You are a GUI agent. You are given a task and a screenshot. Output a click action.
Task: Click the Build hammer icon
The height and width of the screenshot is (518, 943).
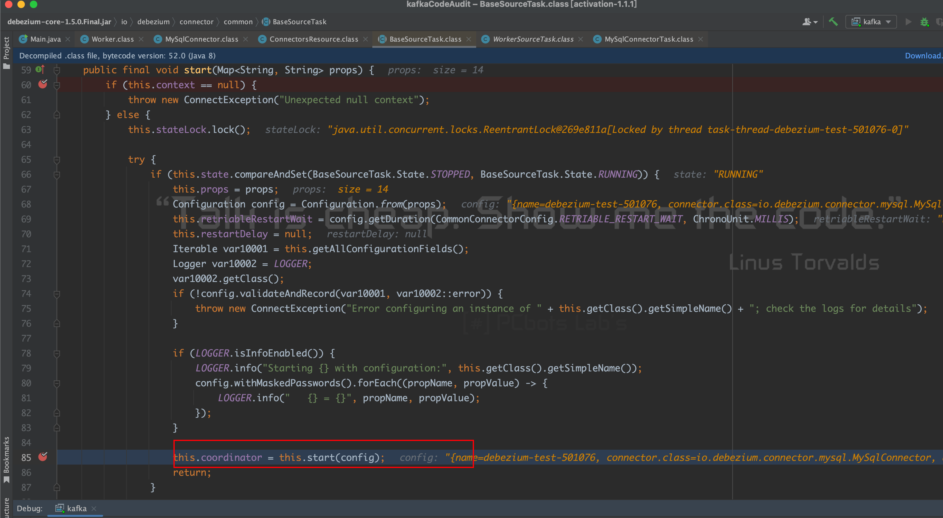click(834, 22)
